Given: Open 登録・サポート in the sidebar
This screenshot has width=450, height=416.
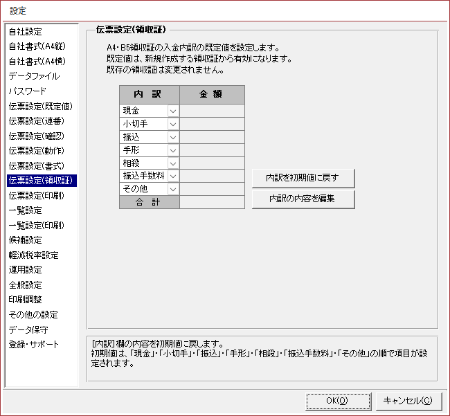Looking at the screenshot, I should [x=34, y=345].
